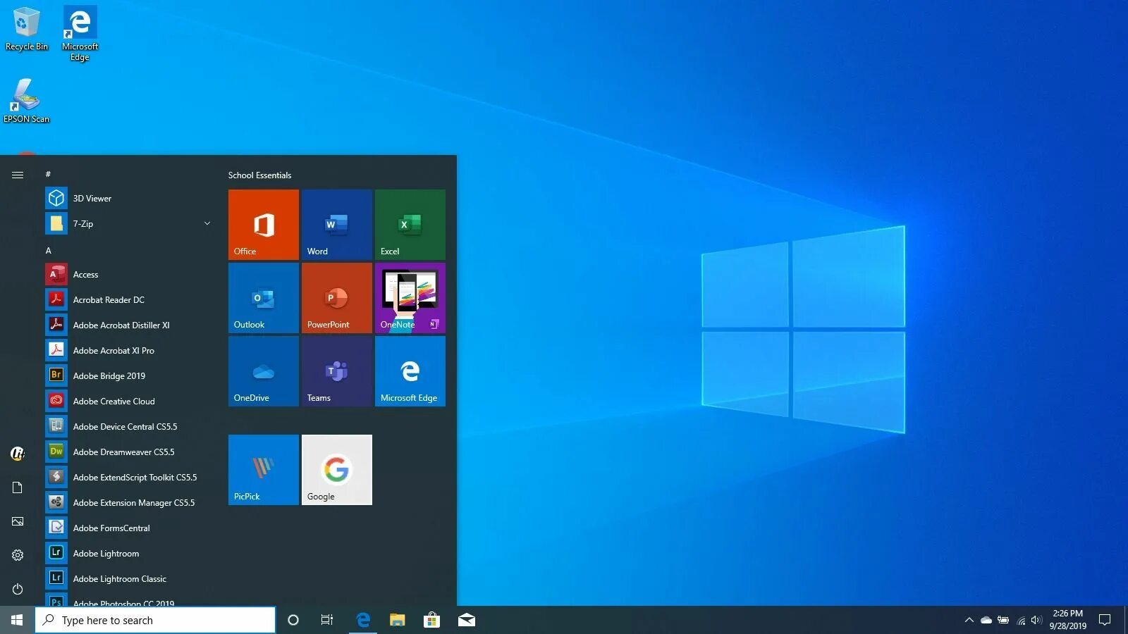The height and width of the screenshot is (634, 1128).
Task: Open Adobe Acrobat Distiller XI
Action: [130, 325]
